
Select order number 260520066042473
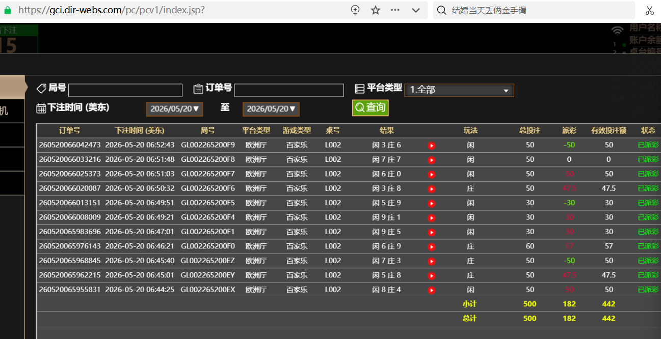pos(70,145)
